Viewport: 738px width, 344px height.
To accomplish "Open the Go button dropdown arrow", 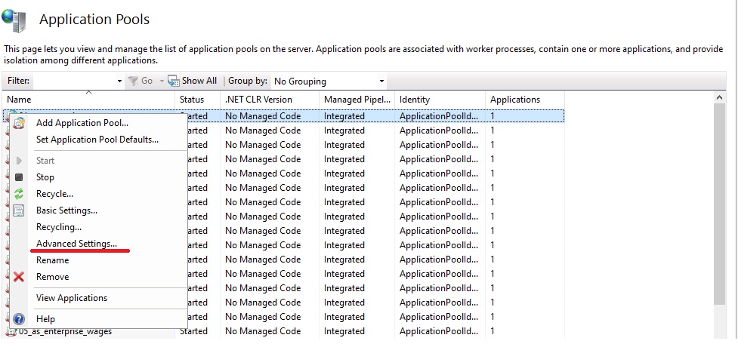I will (160, 81).
